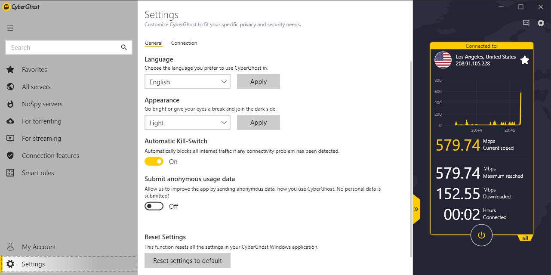Viewport: 551px width, 275px height.
Task: Switch to the Connection tab
Action: [184, 43]
